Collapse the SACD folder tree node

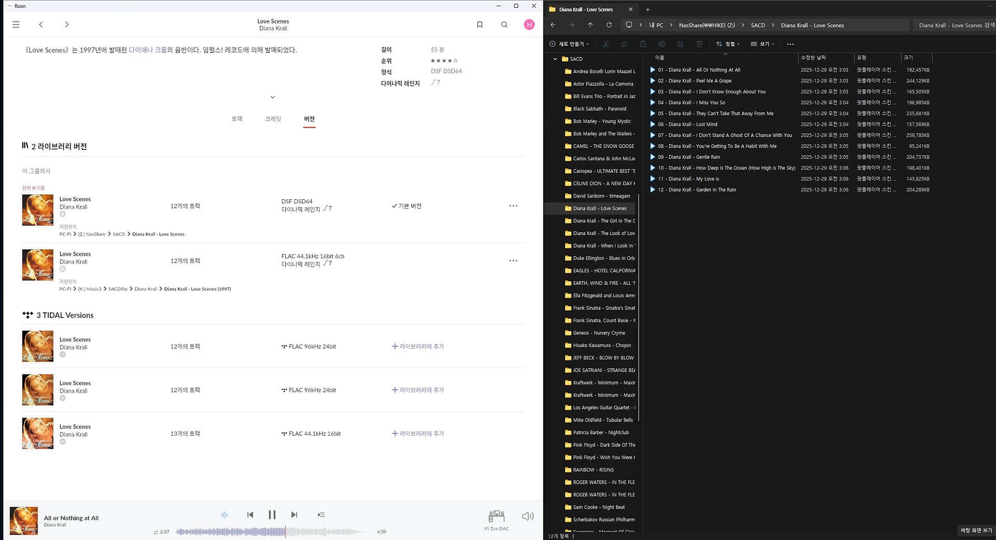(555, 59)
